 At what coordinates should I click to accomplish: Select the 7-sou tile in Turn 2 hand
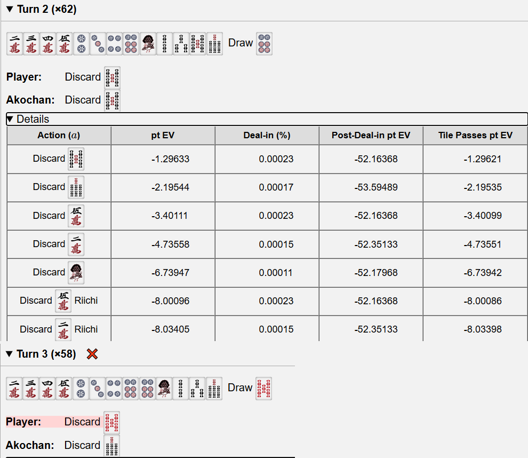tap(214, 44)
